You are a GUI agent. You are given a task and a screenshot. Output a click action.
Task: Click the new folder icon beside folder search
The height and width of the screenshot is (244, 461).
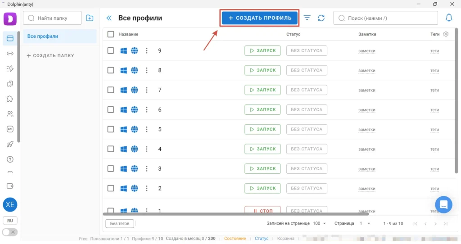(90, 18)
